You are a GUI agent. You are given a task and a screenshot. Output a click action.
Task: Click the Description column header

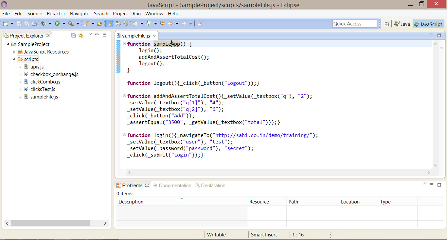coord(131,202)
